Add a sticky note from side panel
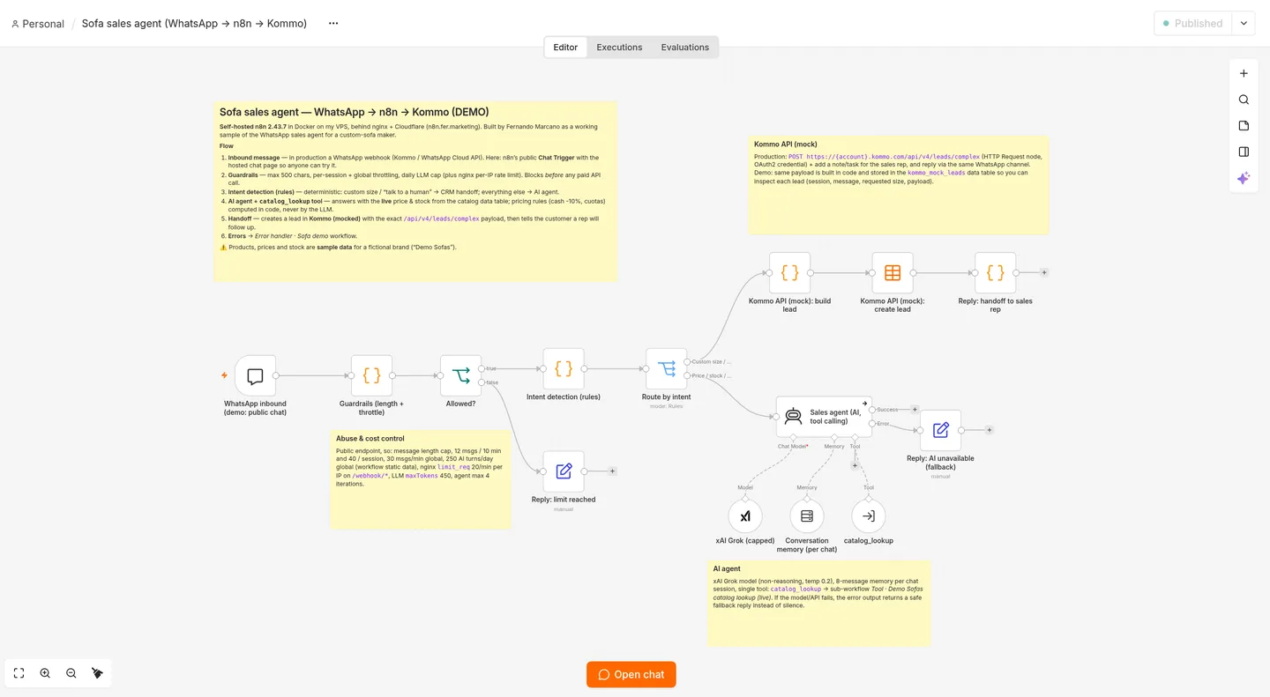The height and width of the screenshot is (697, 1270). pyautogui.click(x=1244, y=126)
